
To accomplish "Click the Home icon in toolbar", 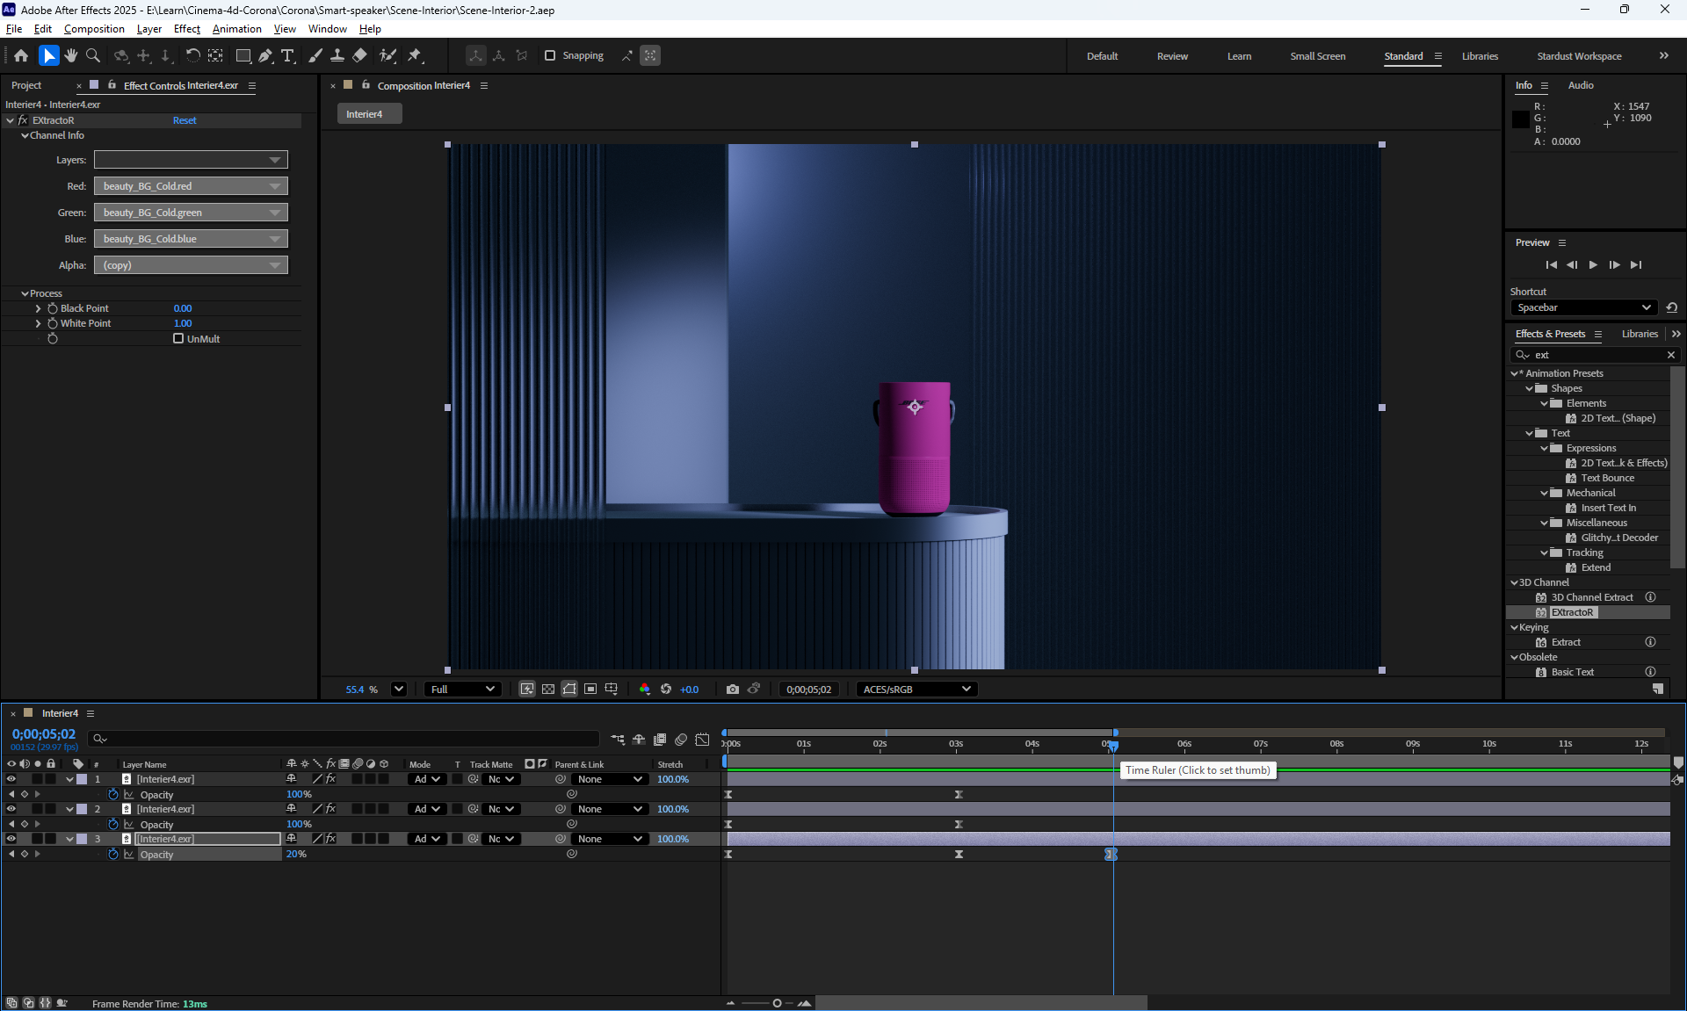I will point(21,56).
